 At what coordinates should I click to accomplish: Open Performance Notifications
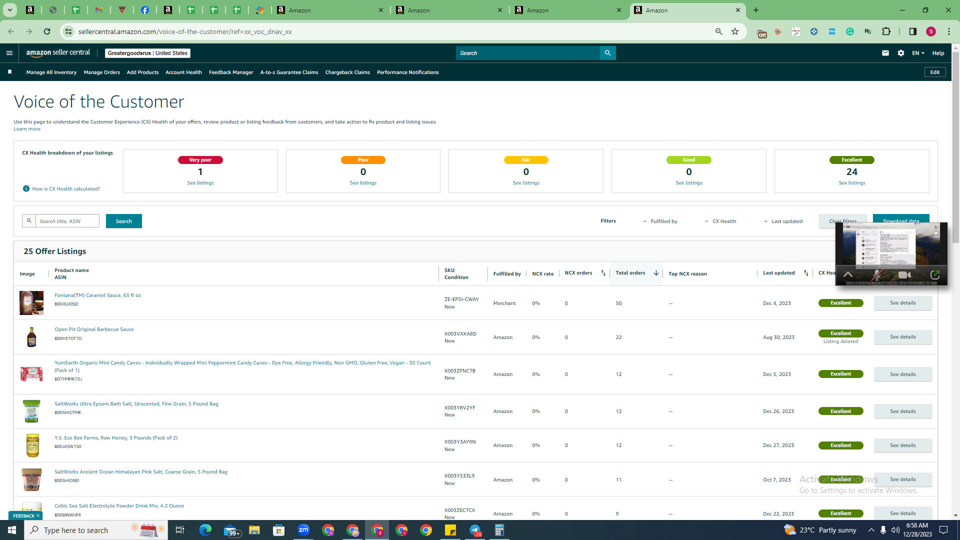coord(407,72)
